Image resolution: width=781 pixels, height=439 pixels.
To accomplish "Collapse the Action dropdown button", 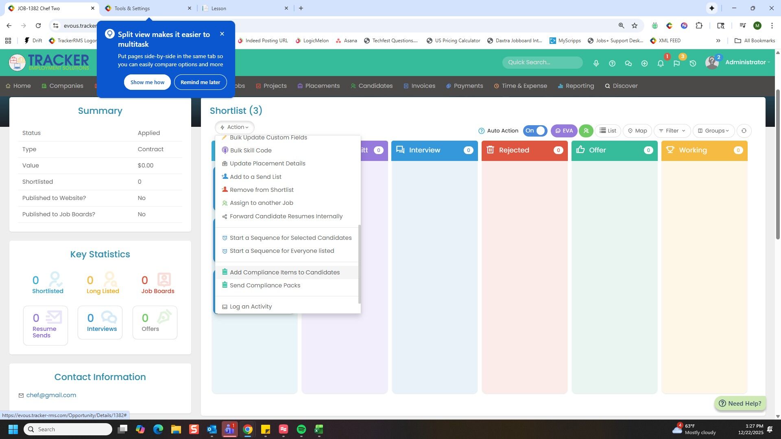I will 235,127.
